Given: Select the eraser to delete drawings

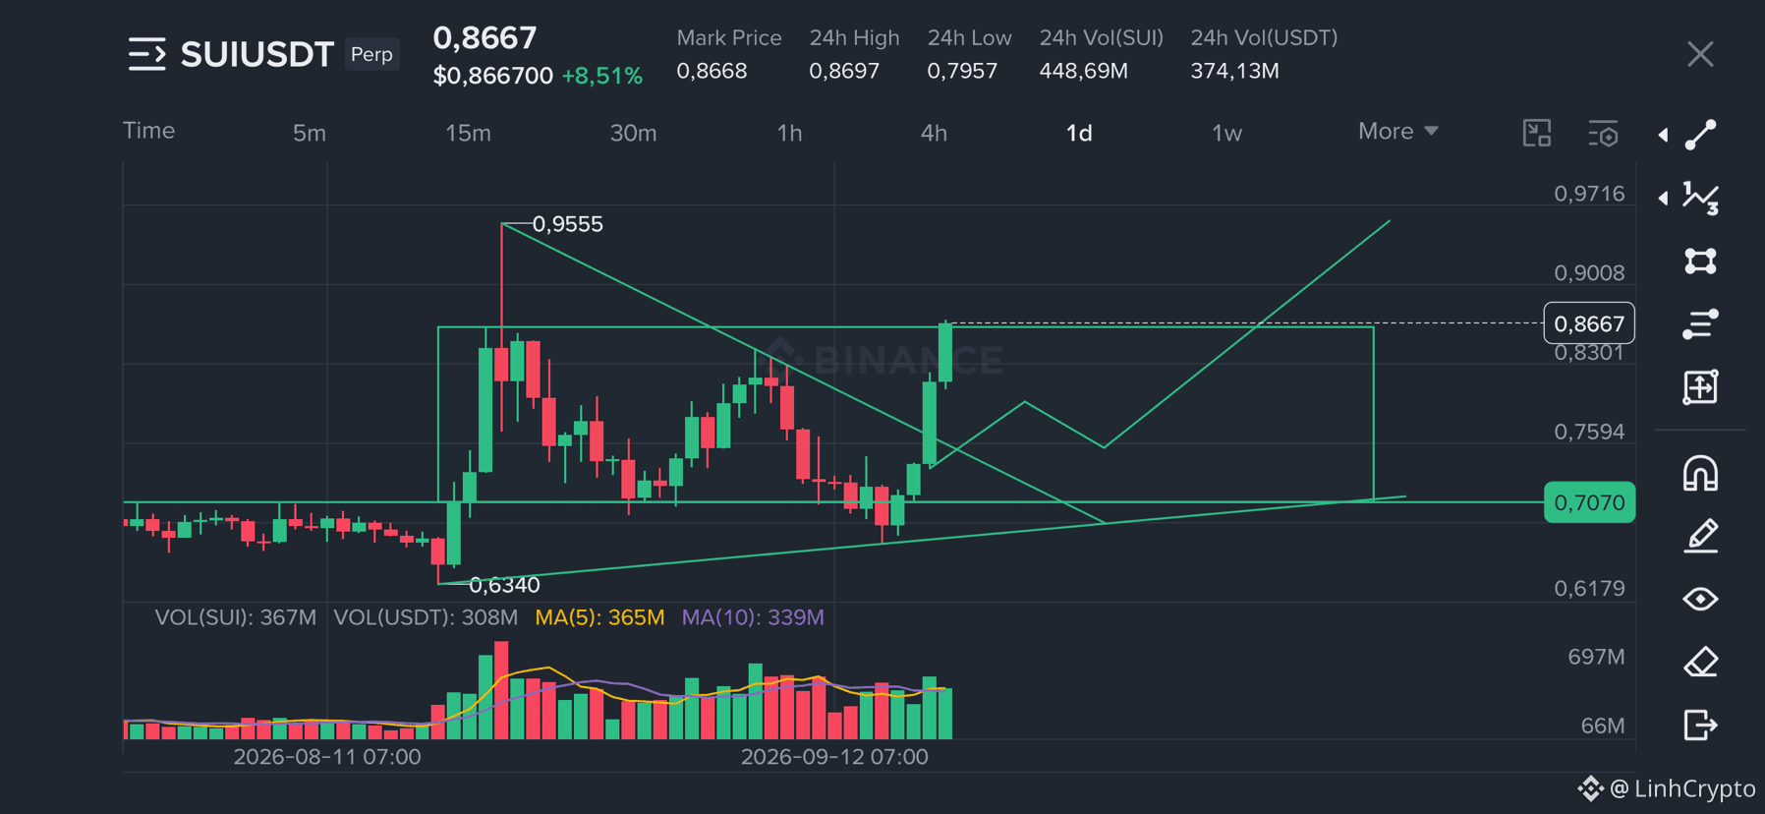Looking at the screenshot, I should [x=1701, y=662].
